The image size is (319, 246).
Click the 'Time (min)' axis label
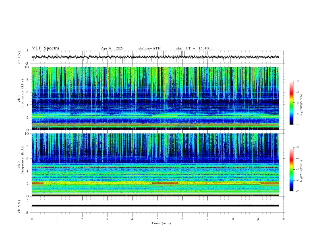tap(161, 223)
